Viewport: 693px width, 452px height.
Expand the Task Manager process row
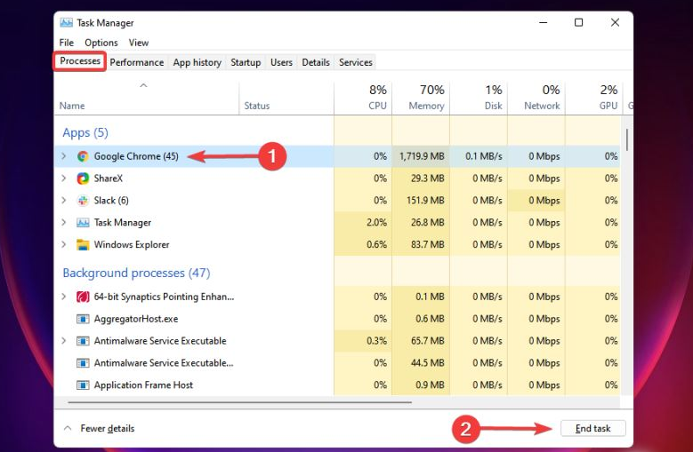pos(64,222)
